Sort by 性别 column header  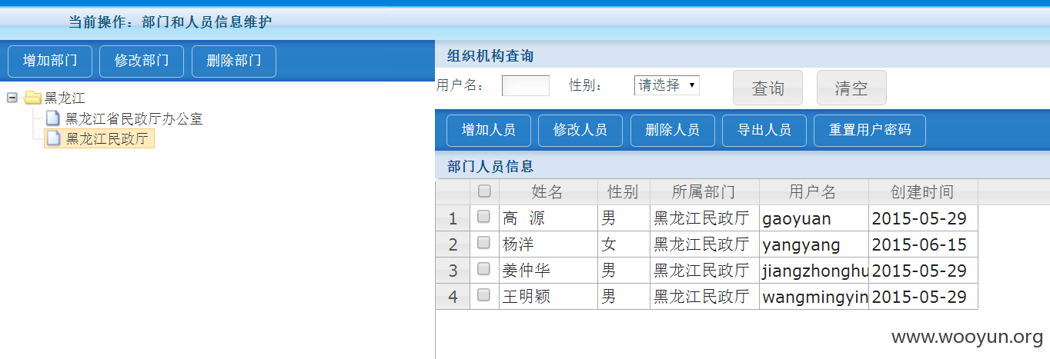[624, 192]
